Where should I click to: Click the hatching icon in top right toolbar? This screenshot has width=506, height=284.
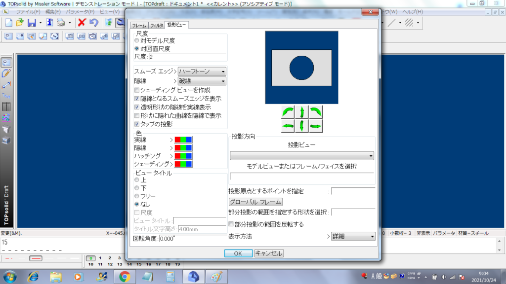(x=409, y=23)
